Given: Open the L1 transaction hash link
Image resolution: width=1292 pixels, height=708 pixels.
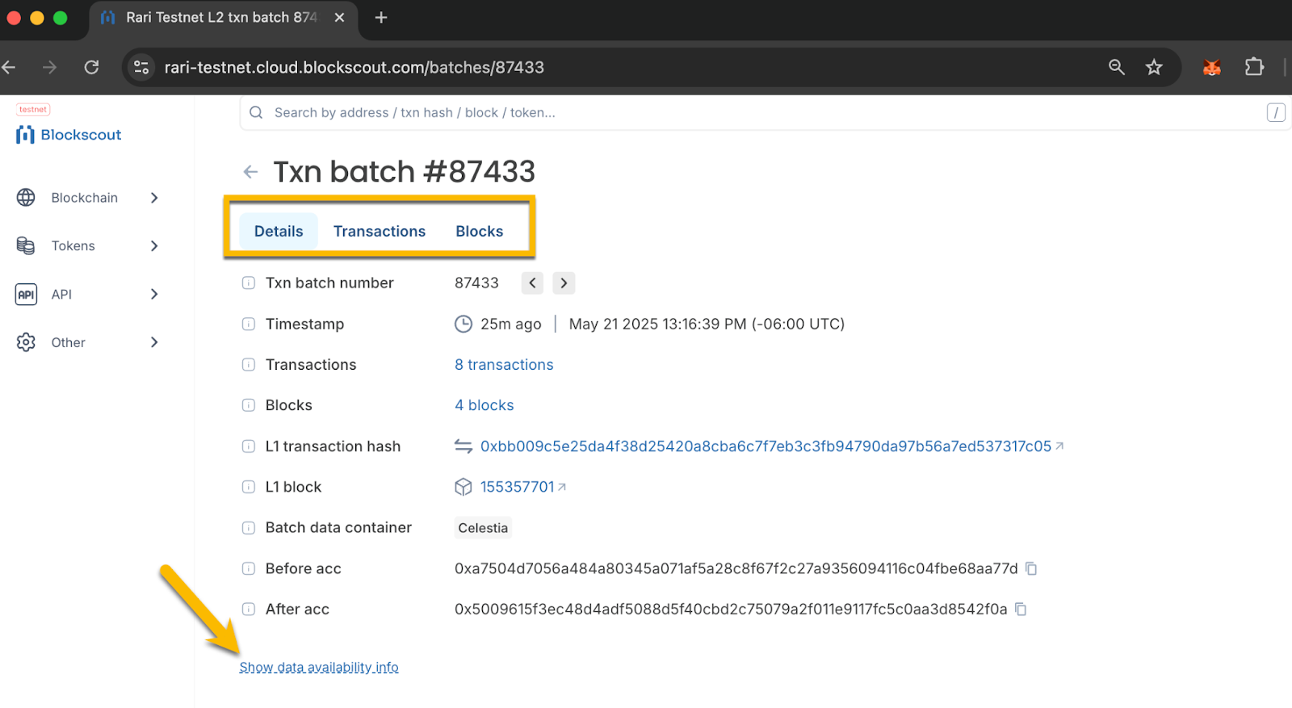Looking at the screenshot, I should coord(766,446).
